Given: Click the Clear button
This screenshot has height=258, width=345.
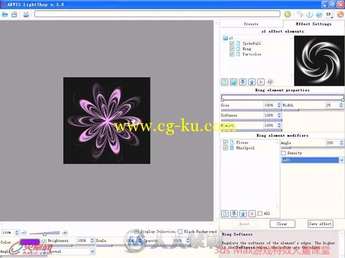Looking at the screenshot, I should point(282,224).
